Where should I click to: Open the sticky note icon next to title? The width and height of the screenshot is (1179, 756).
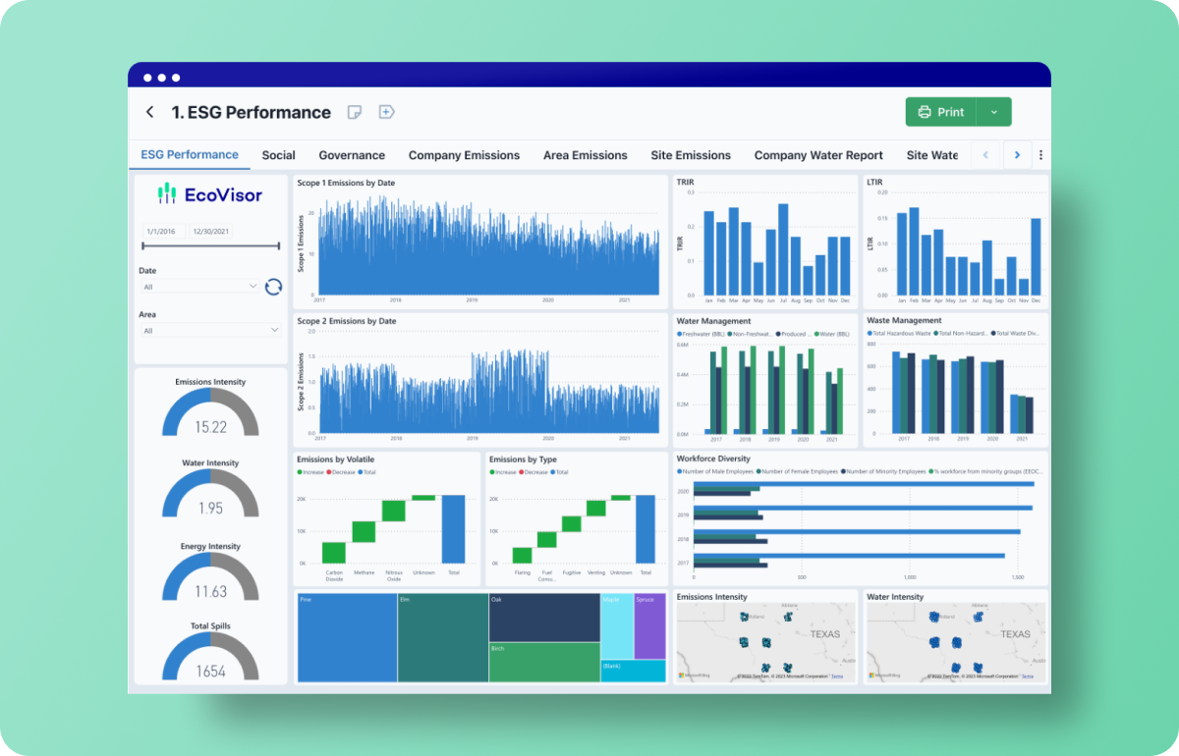355,112
